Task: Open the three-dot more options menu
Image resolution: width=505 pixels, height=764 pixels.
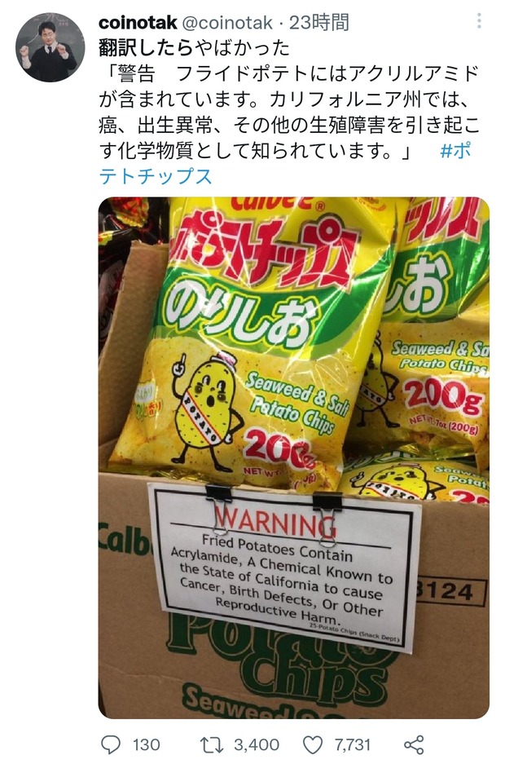Action: 479,20
